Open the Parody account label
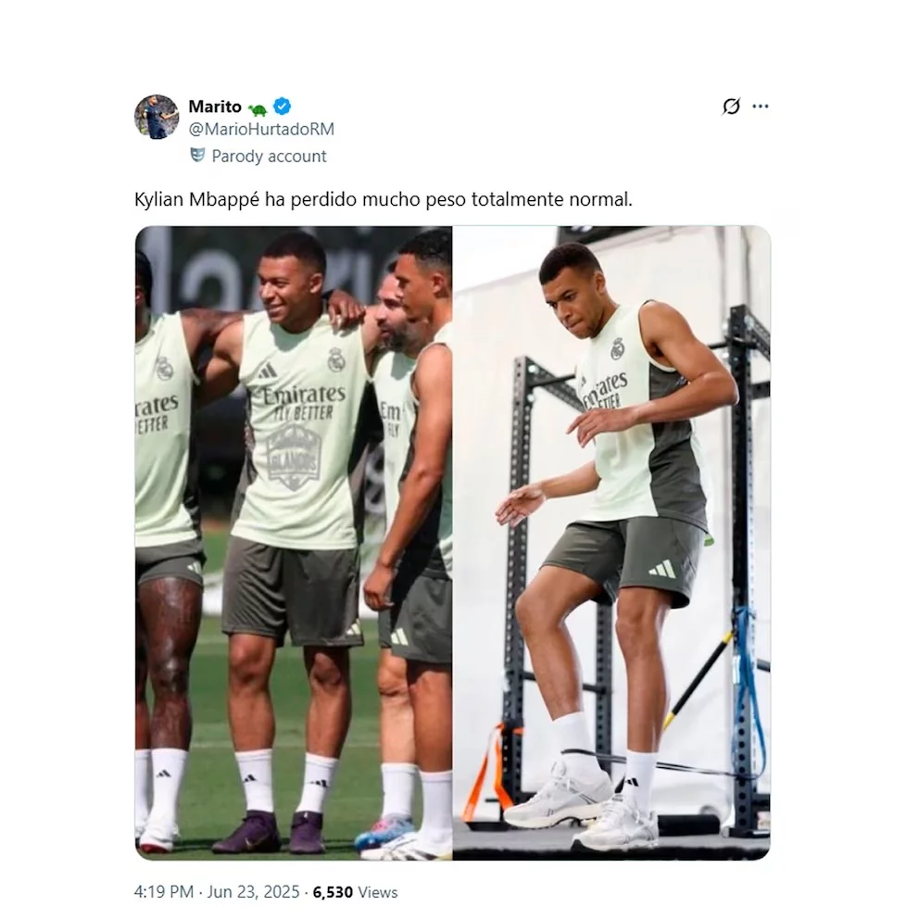Viewport: 919px width, 919px height. click(269, 157)
